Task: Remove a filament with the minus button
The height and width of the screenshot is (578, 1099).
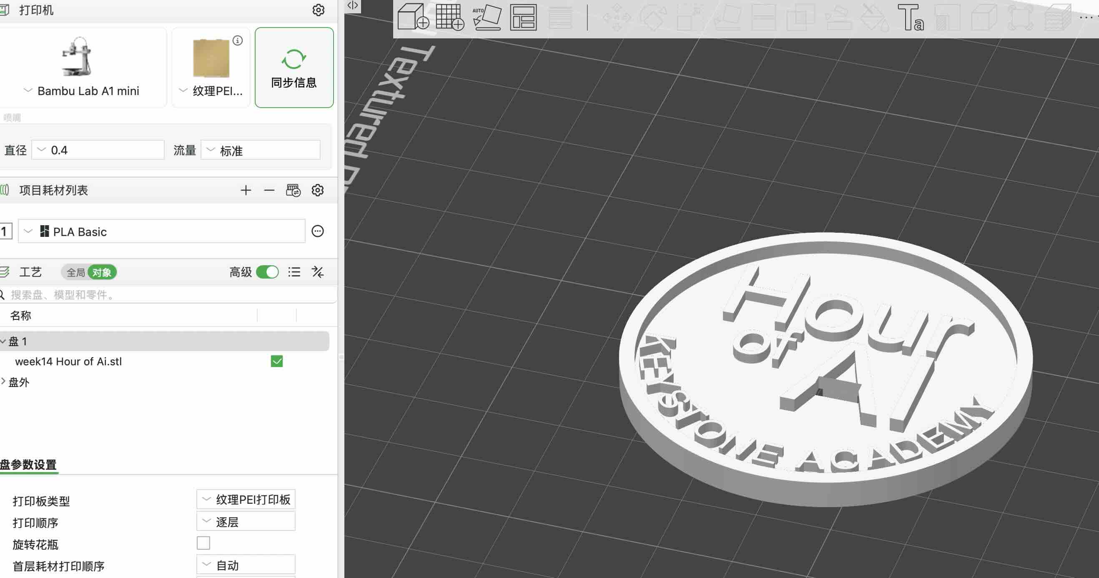Action: pos(269,191)
